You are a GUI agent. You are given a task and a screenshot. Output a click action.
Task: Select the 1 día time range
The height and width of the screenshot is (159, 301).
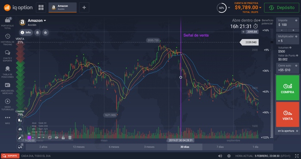tap(255, 147)
